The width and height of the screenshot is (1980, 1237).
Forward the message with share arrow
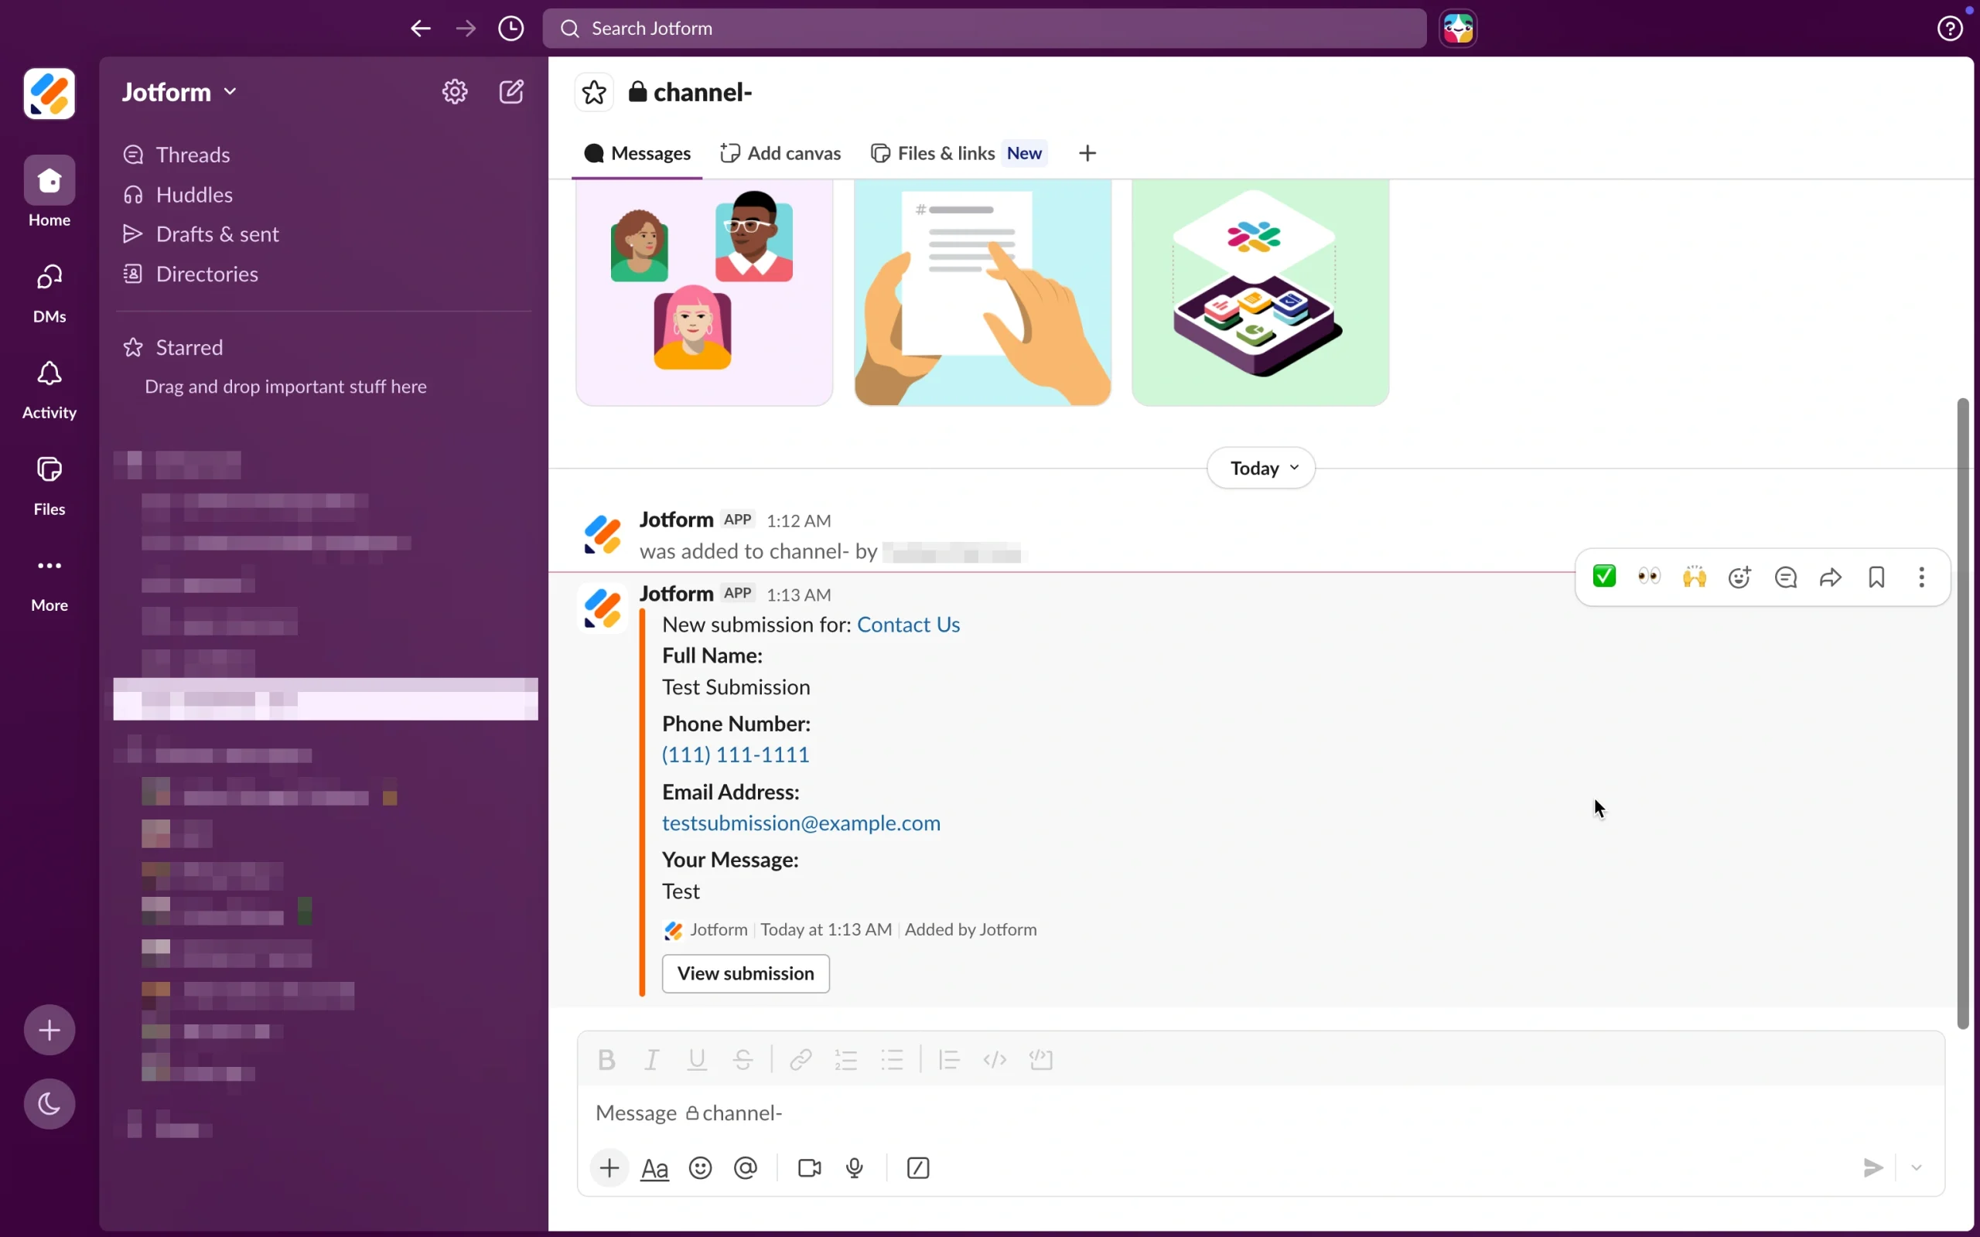[1830, 577]
